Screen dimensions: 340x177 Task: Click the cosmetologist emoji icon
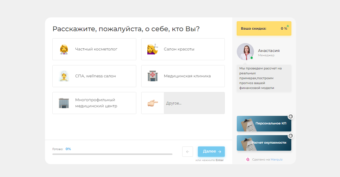[64, 49]
